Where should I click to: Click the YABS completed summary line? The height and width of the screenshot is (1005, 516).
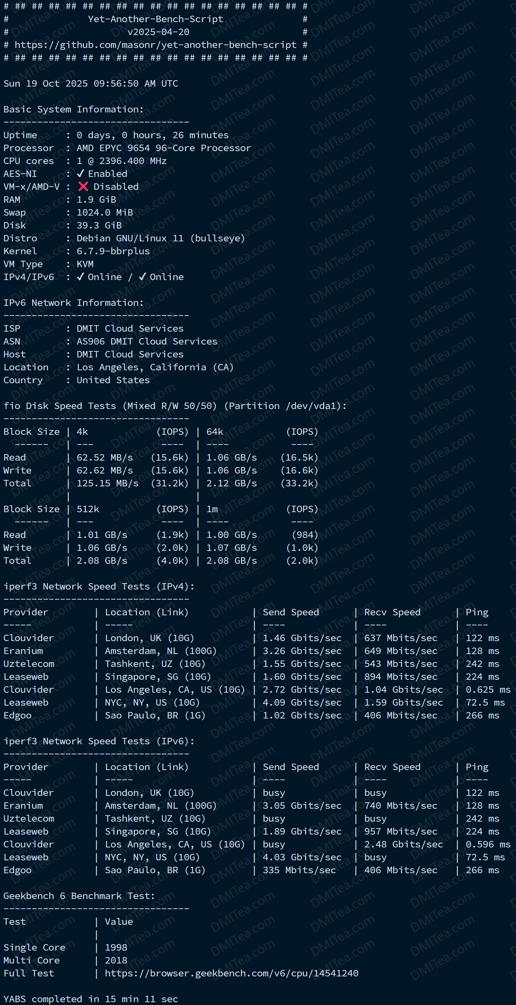(91, 999)
